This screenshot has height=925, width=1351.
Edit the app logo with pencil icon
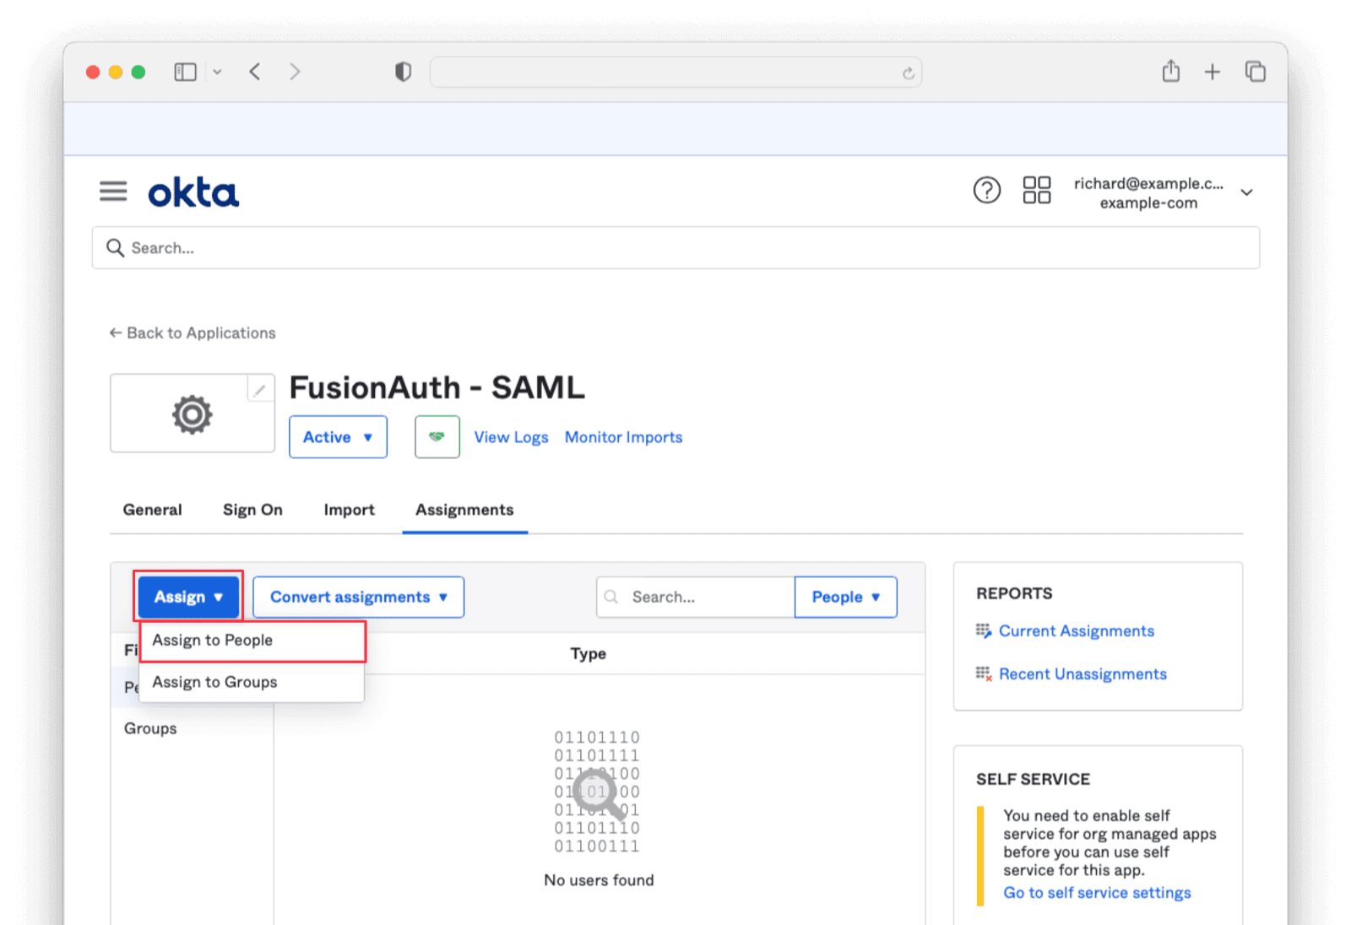pos(260,389)
